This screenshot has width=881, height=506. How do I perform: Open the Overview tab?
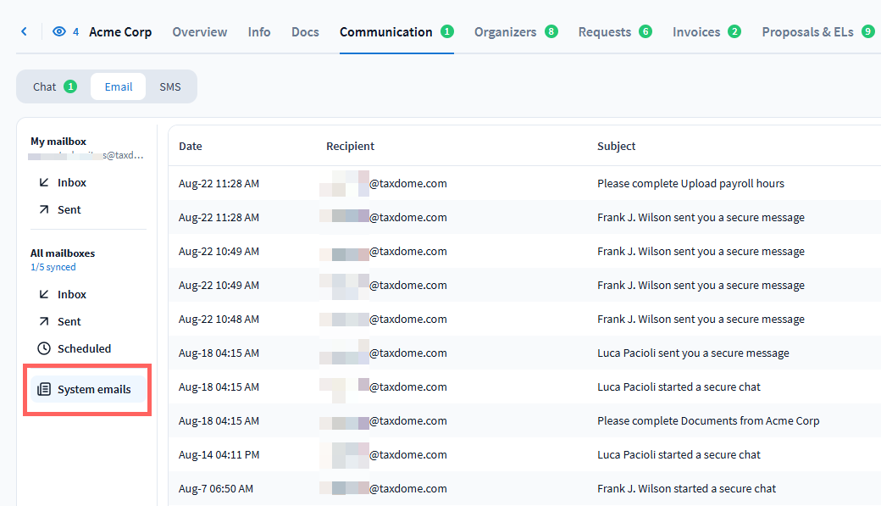click(200, 32)
